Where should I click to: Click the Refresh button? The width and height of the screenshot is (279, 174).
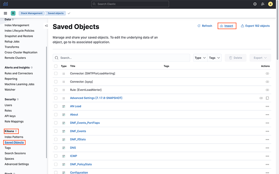[x=205, y=26]
